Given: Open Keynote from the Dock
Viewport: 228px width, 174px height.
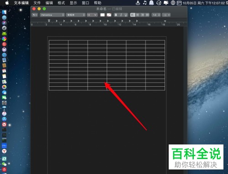Looking at the screenshot, I should click(4, 108).
